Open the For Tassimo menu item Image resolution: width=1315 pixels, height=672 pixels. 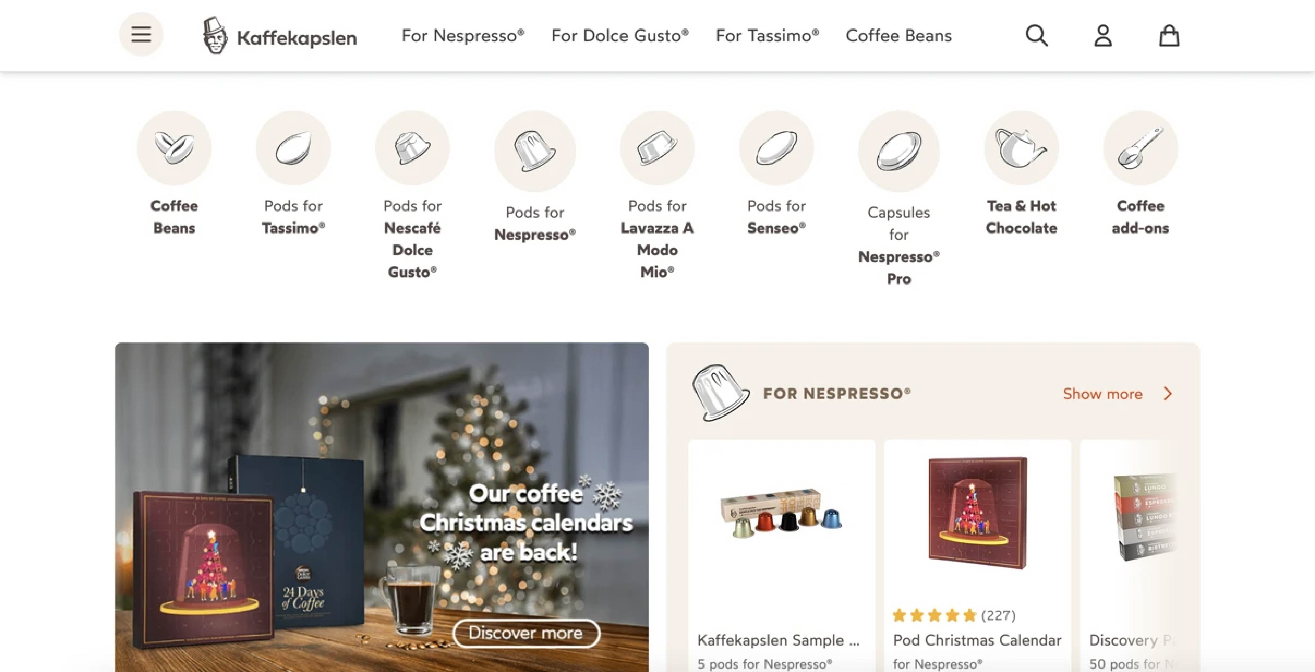(767, 36)
